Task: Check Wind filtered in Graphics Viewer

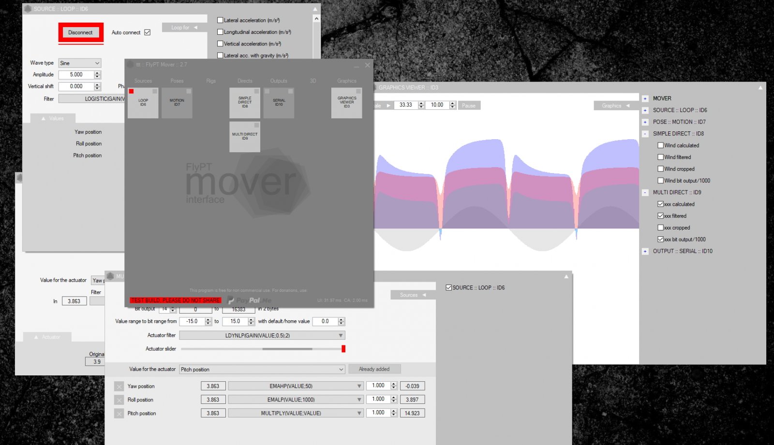Action: [660, 157]
